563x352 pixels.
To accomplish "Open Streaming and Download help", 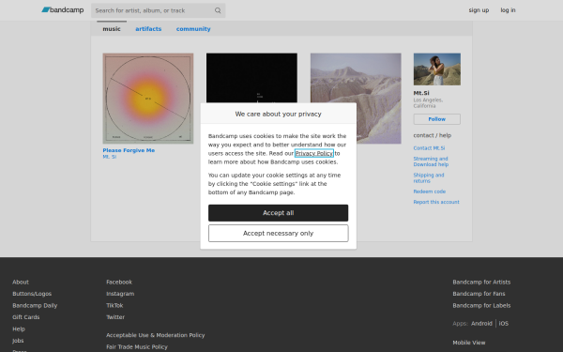I will 431,161.
